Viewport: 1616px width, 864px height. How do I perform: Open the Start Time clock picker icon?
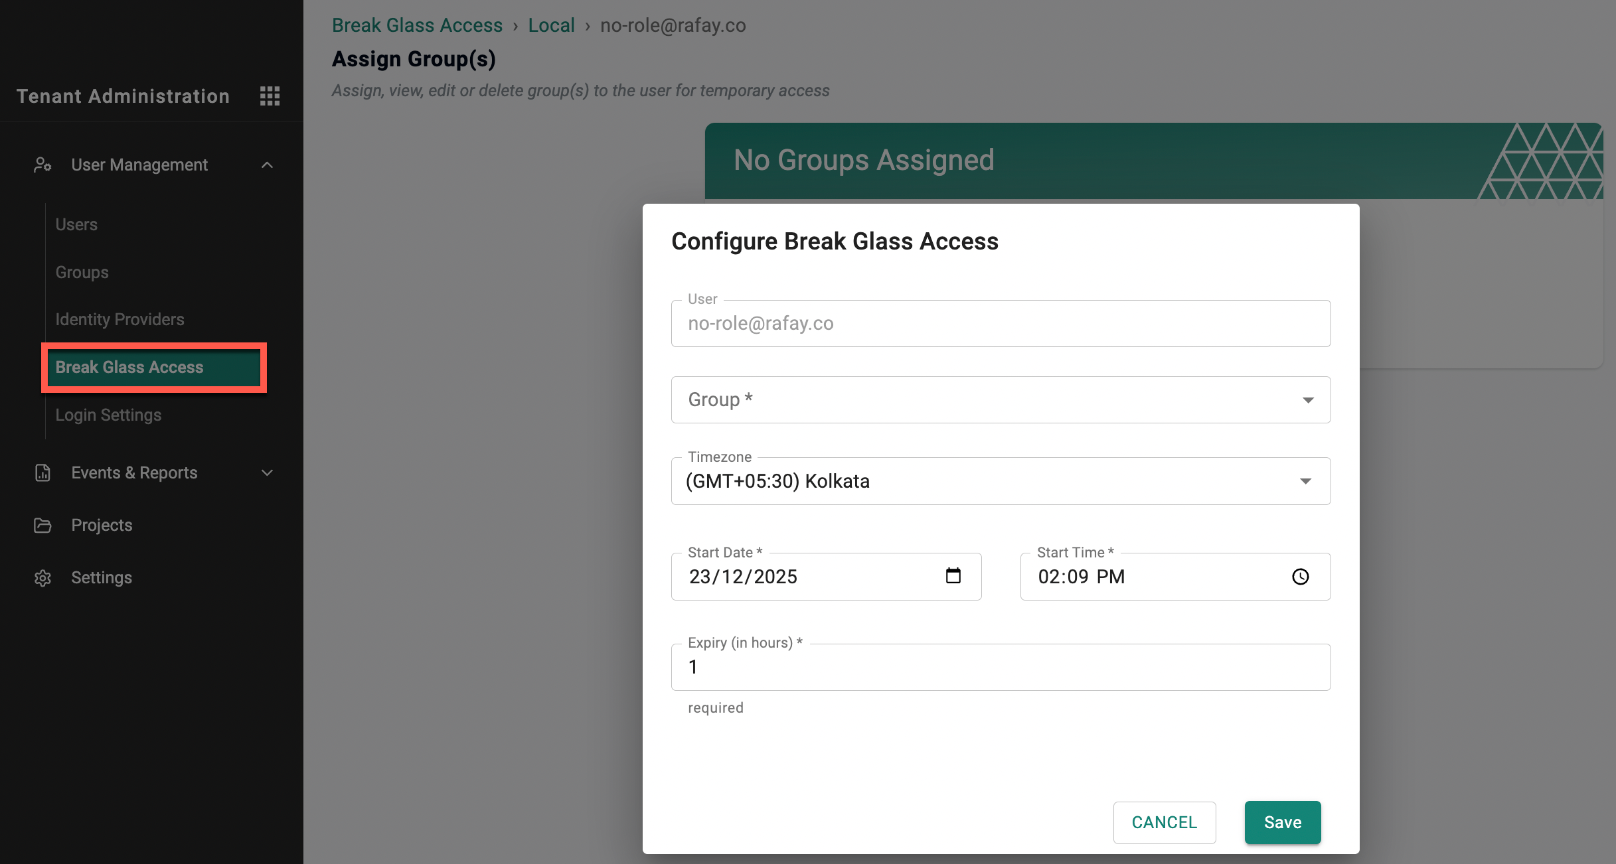(x=1300, y=577)
